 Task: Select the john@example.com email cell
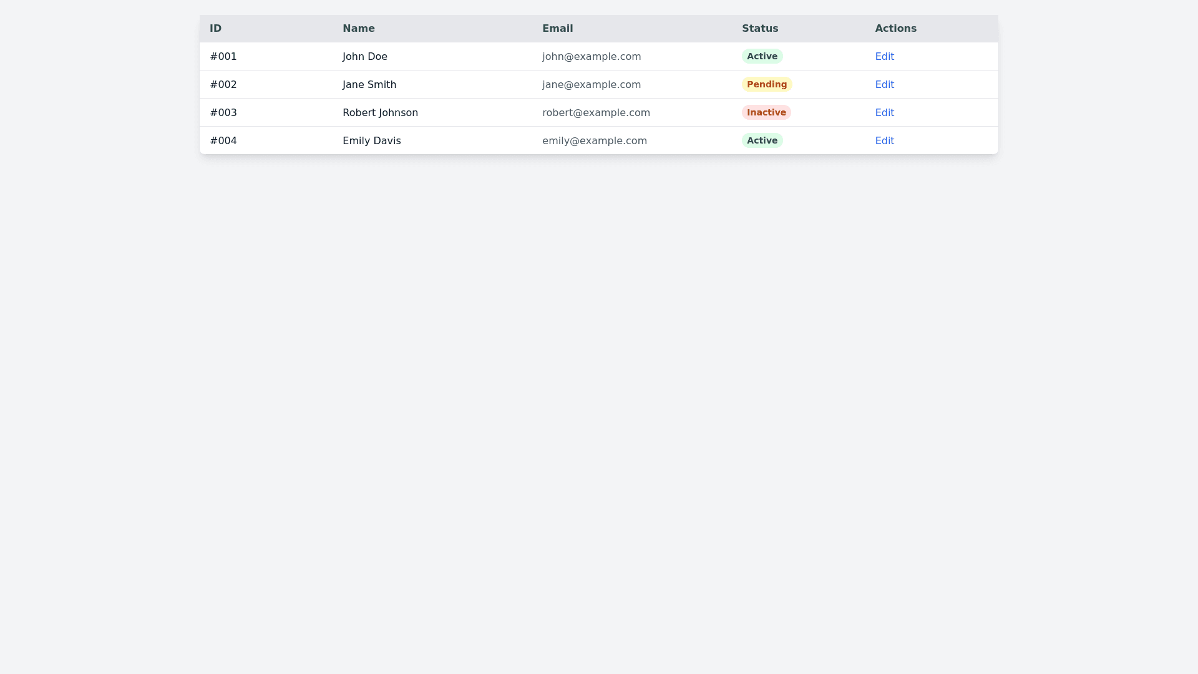pos(591,56)
